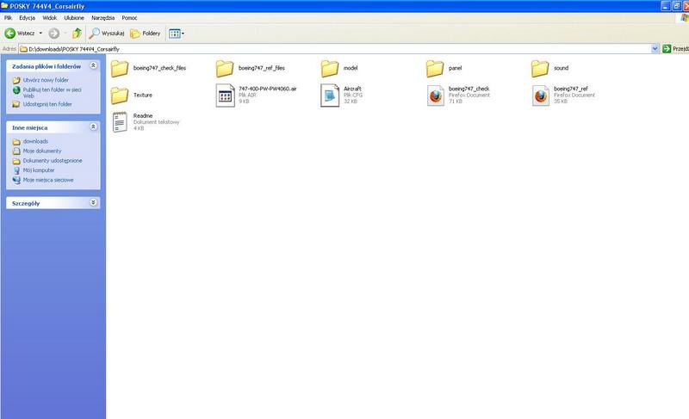The image size is (689, 419).
Task: Select the Aircraft CFG file icon
Action: (x=330, y=96)
